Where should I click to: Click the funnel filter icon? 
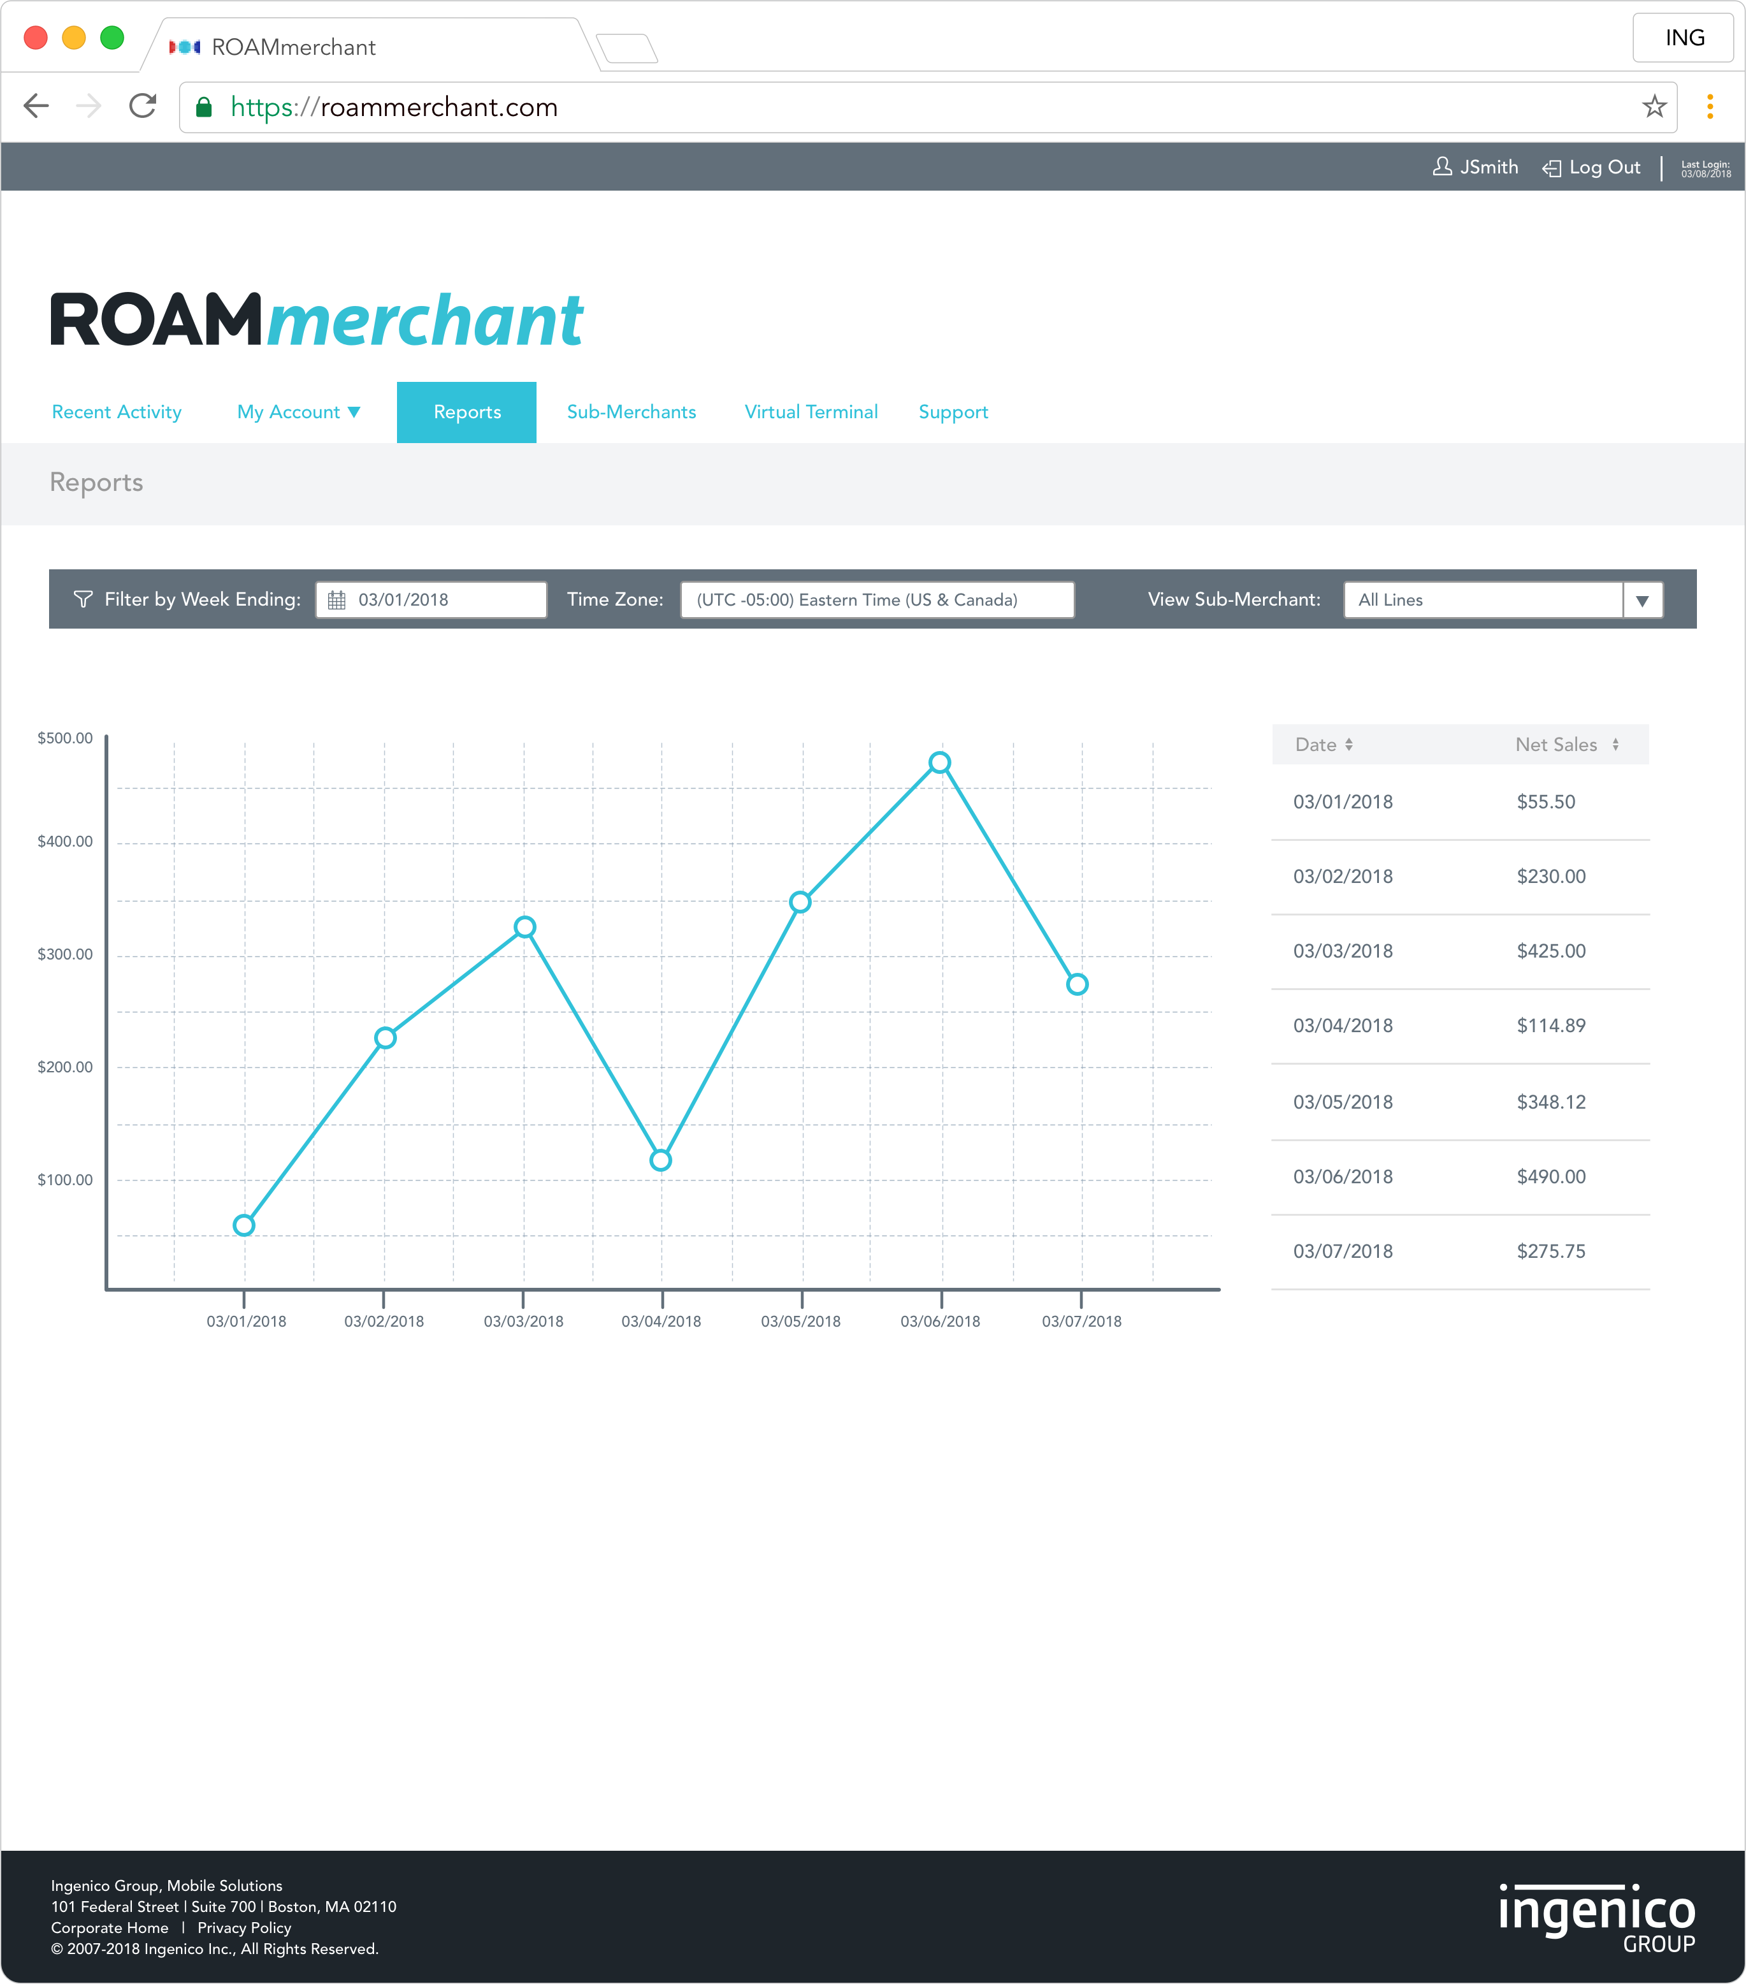[x=83, y=600]
